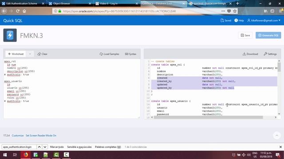284x159 pixels.
Task: Open page actions three-dot menu
Action: [x=223, y=11]
